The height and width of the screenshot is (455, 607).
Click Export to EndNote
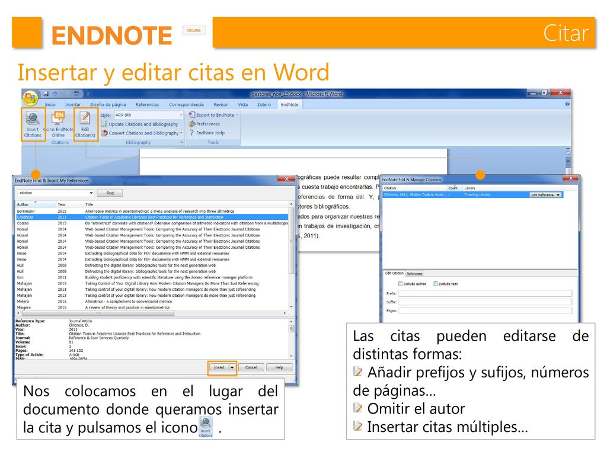tap(213, 115)
